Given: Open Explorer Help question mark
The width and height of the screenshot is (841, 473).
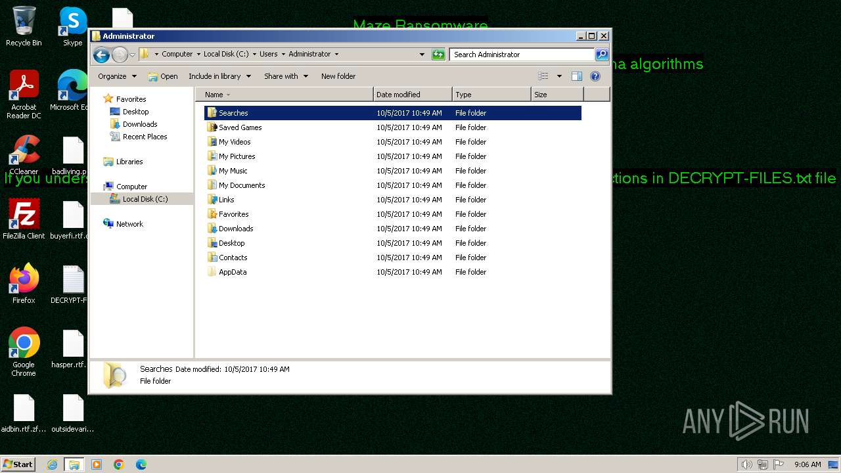Looking at the screenshot, I should pos(595,76).
